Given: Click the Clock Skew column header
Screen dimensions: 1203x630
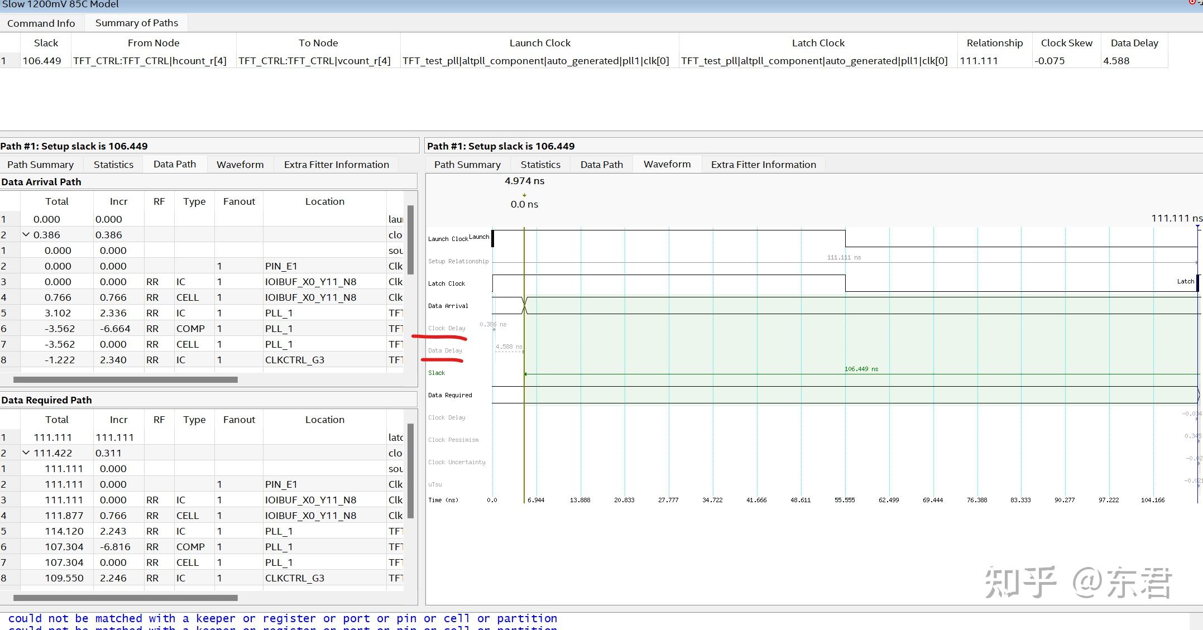Looking at the screenshot, I should point(1066,43).
